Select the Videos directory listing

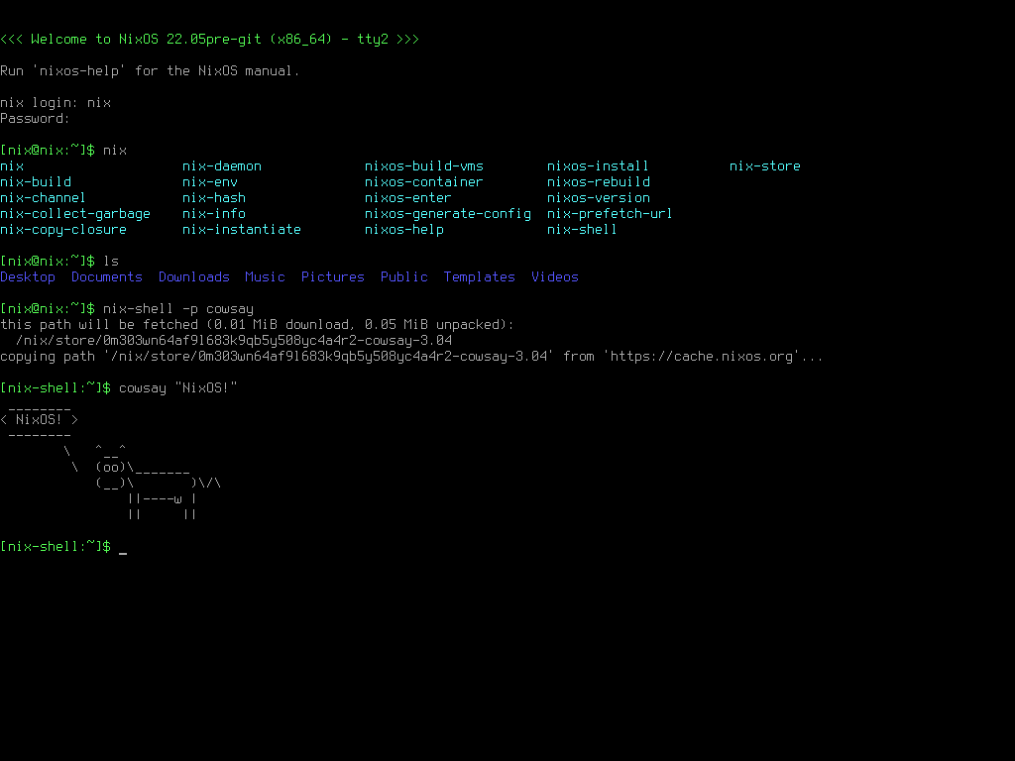tap(555, 277)
